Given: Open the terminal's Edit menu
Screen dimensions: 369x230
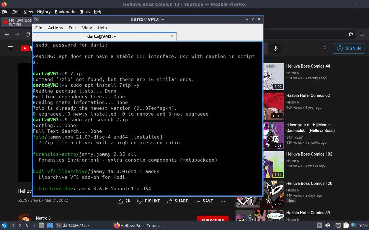Looking at the screenshot, I should tap(72, 28).
